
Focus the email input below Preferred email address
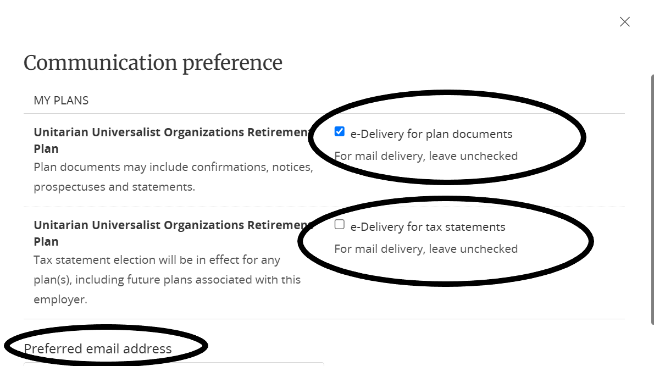click(x=174, y=364)
